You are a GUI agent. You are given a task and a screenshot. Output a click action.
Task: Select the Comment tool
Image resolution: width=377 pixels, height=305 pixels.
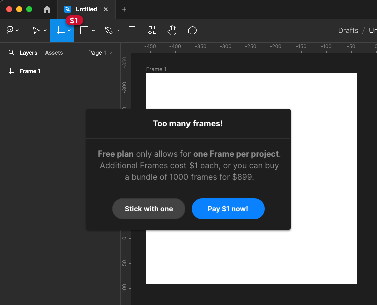point(192,30)
